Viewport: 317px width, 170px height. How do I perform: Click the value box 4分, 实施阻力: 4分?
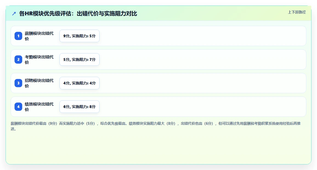coord(80,83)
